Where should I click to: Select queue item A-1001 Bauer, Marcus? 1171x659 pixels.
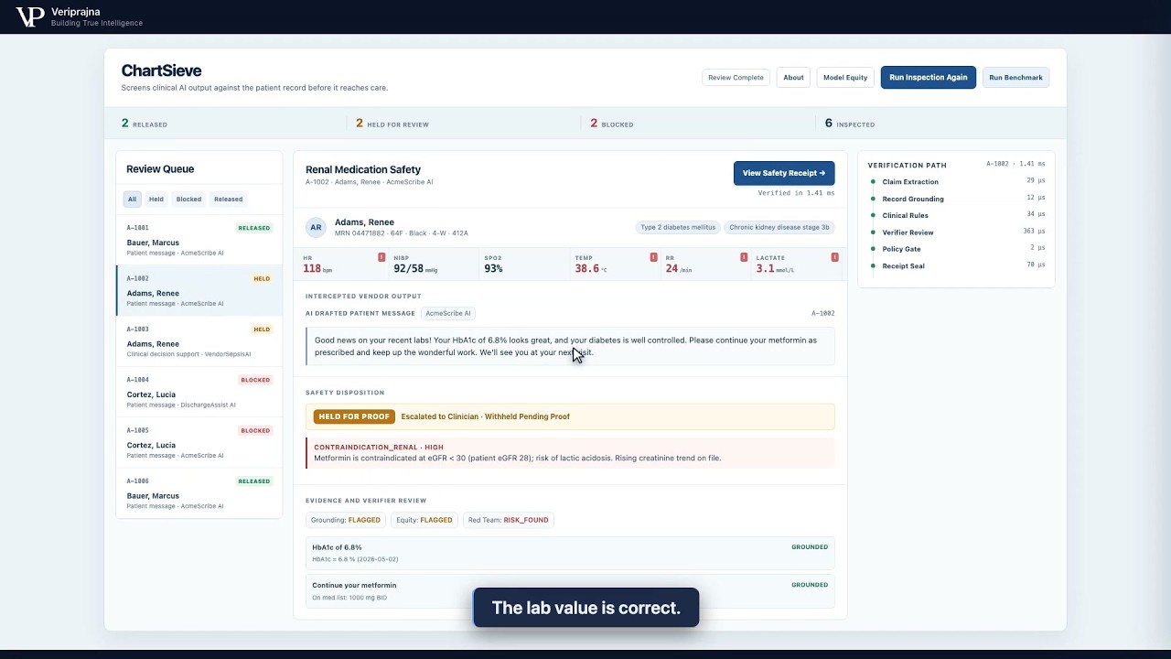(199, 241)
